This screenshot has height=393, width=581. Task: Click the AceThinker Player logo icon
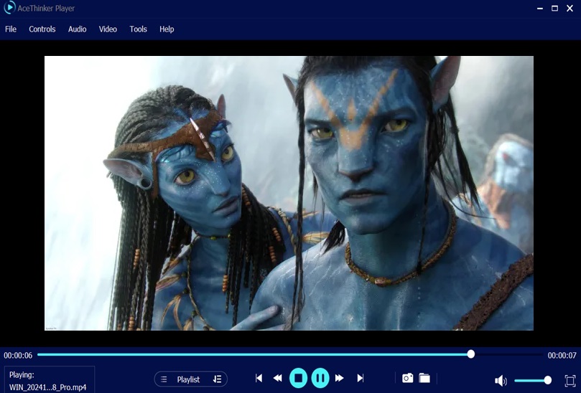click(9, 8)
